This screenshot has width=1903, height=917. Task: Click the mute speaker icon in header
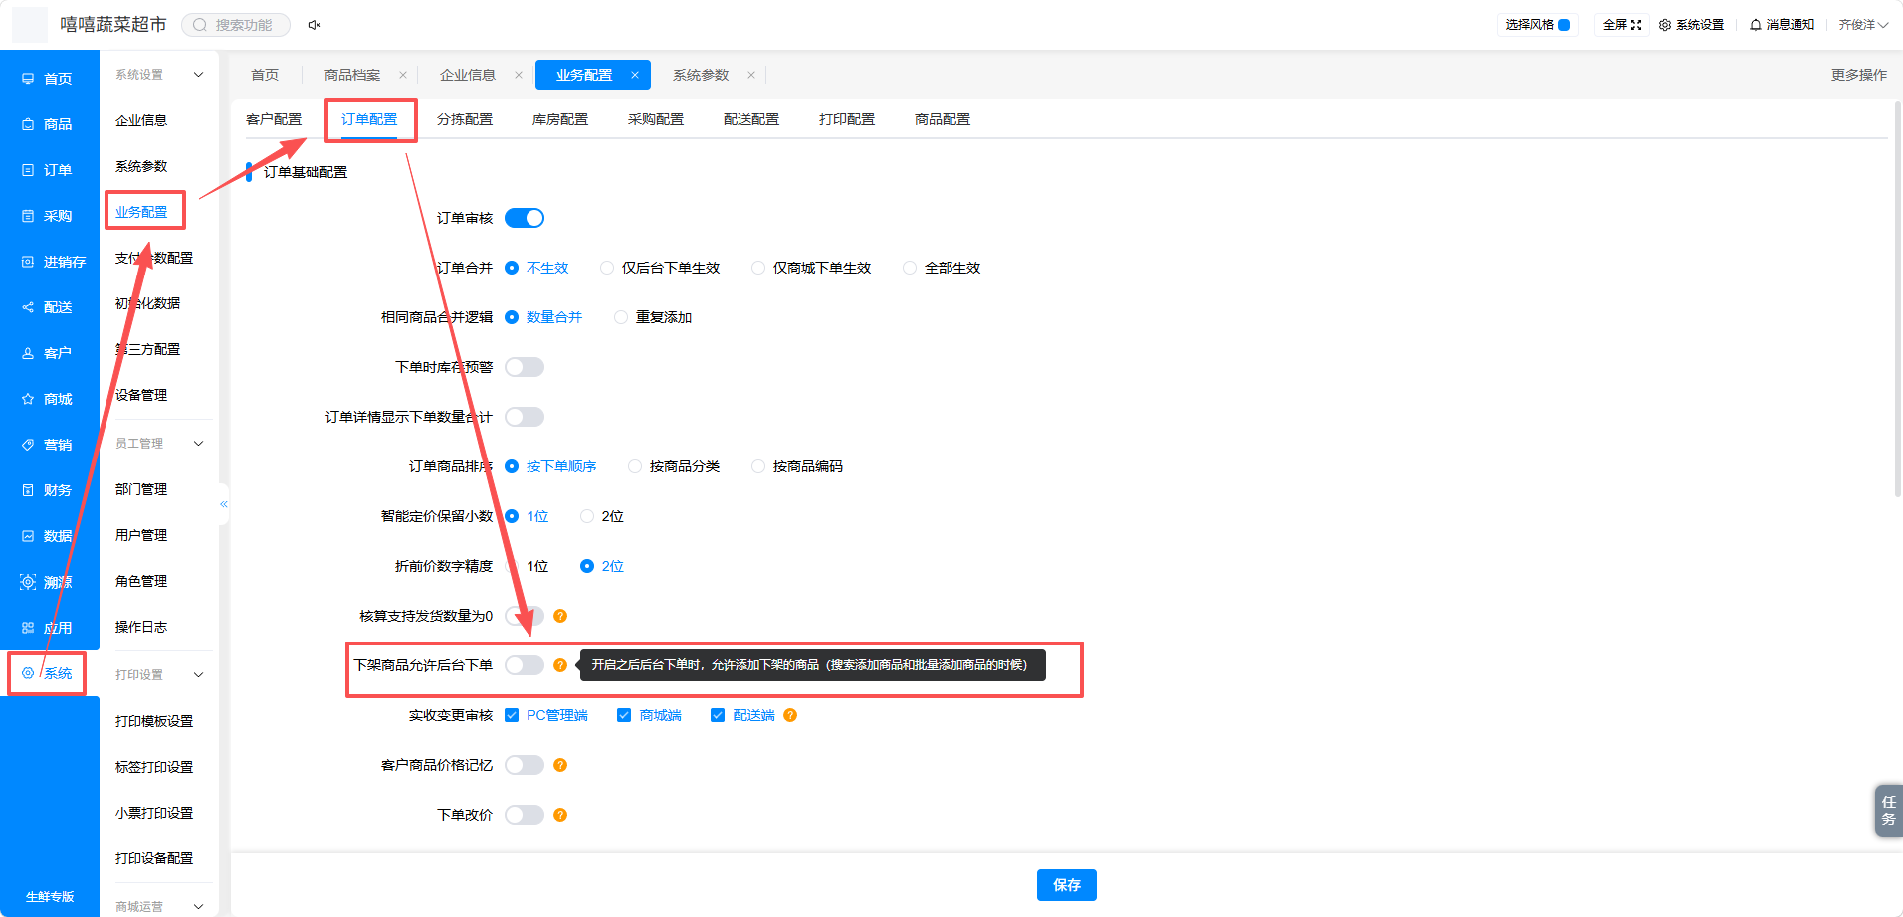tap(315, 25)
